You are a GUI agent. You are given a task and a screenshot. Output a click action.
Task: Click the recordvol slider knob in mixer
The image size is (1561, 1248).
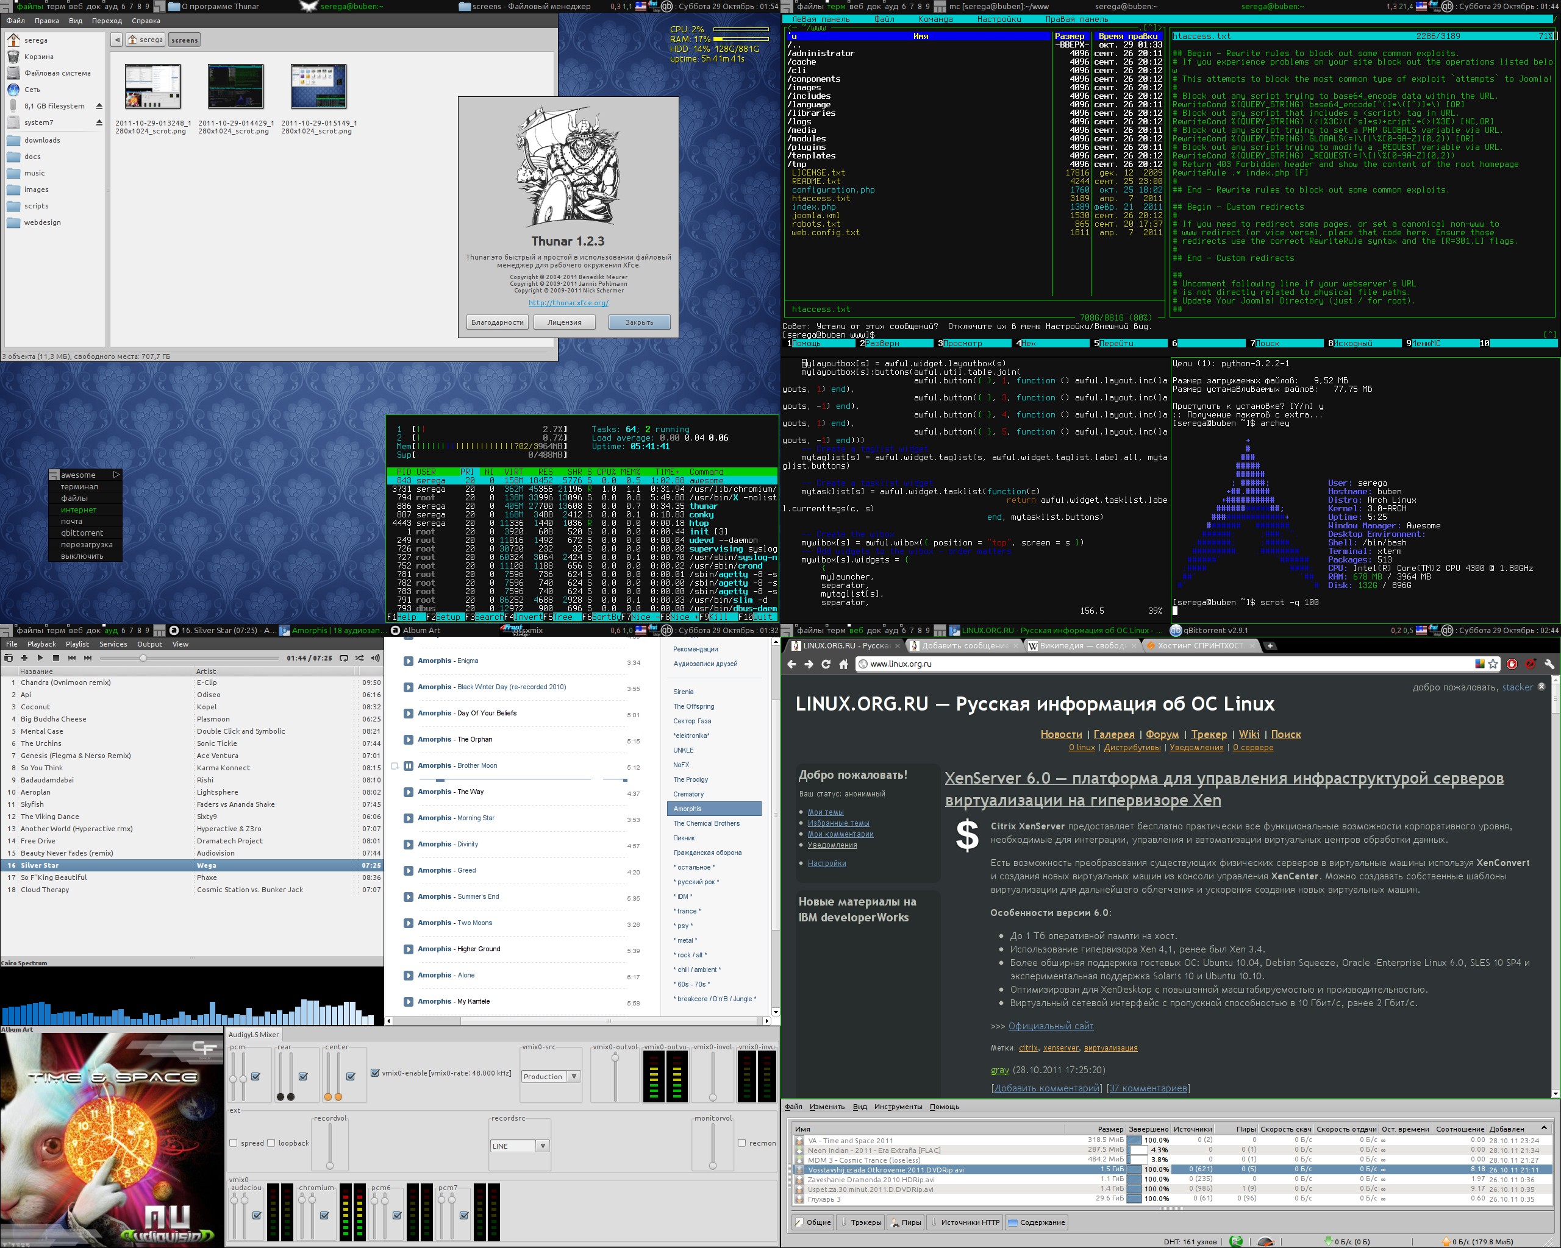329,1166
